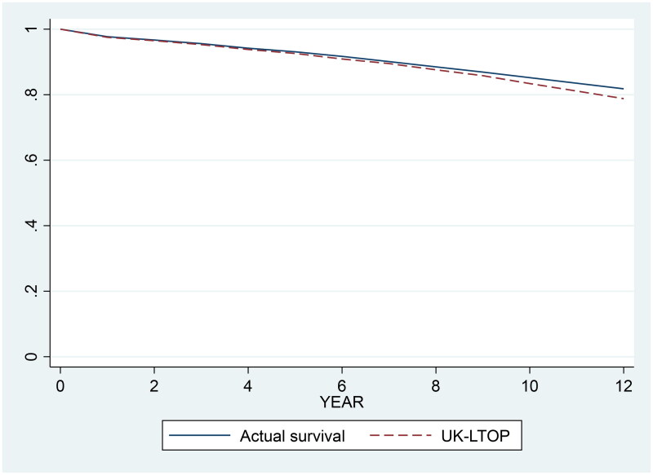The image size is (653, 475).
Task: Click the x-axis tick label 4
Action: click(248, 384)
